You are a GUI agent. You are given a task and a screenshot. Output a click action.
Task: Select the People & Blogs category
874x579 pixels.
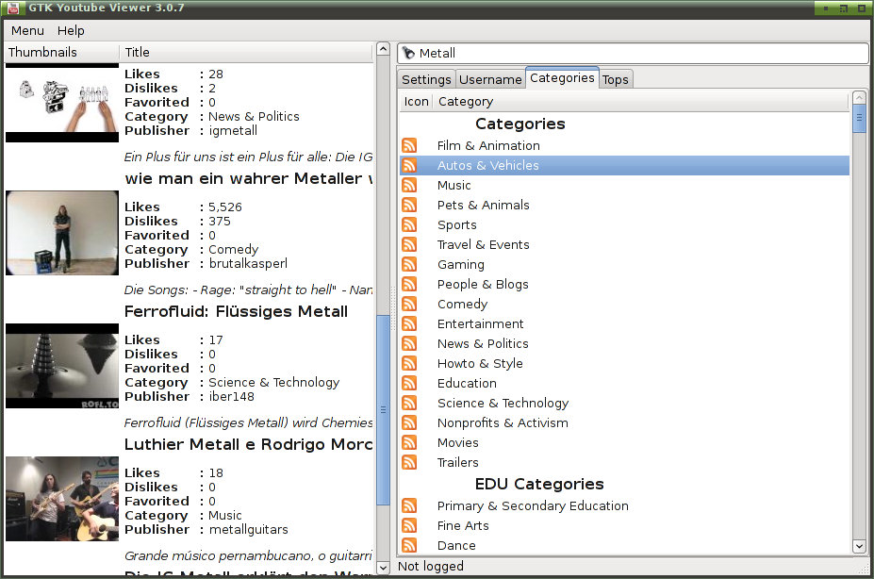click(x=483, y=284)
